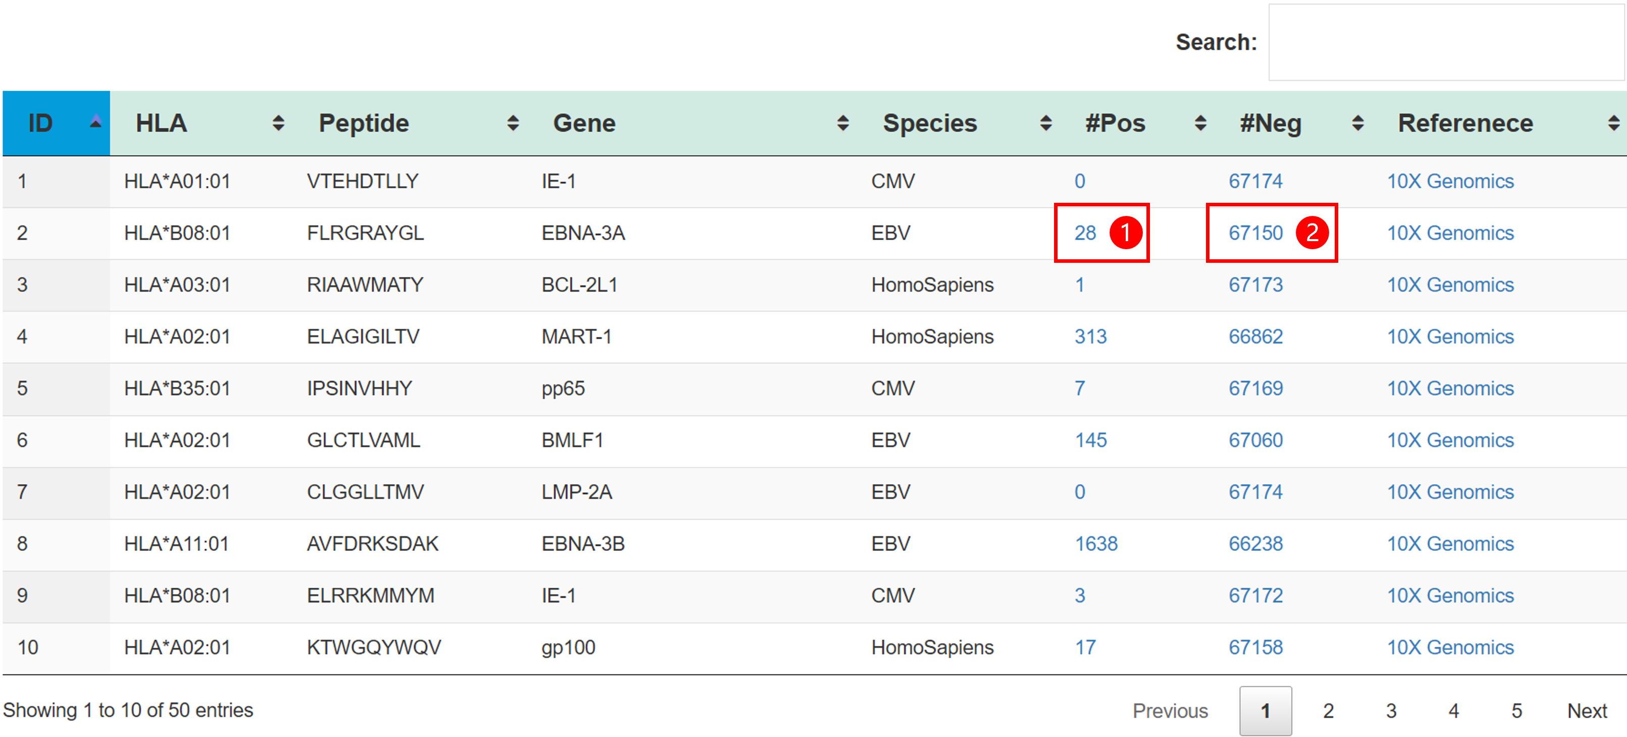Sort by Gene column icon
This screenshot has height=737, width=1627.
pyautogui.click(x=843, y=123)
